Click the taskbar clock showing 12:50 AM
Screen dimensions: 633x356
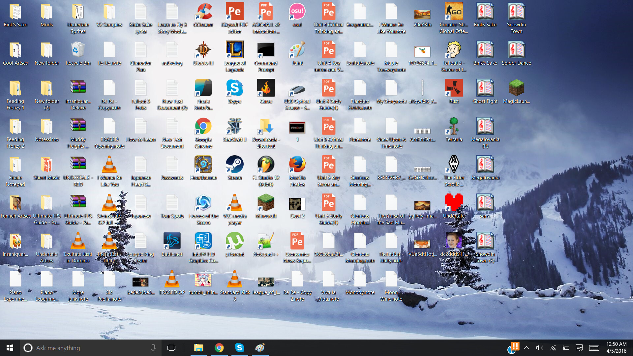click(x=616, y=348)
